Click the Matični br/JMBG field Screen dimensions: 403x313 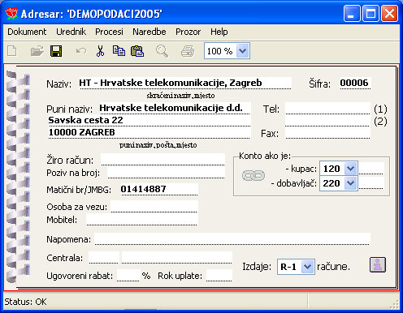158,189
